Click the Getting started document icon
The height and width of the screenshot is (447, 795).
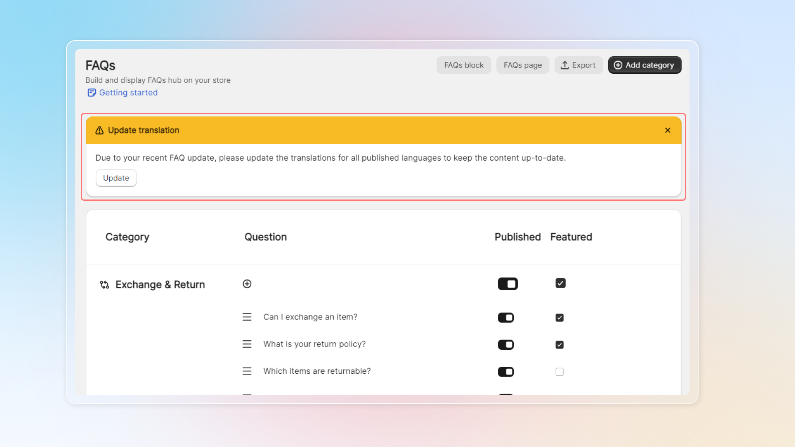pos(92,93)
